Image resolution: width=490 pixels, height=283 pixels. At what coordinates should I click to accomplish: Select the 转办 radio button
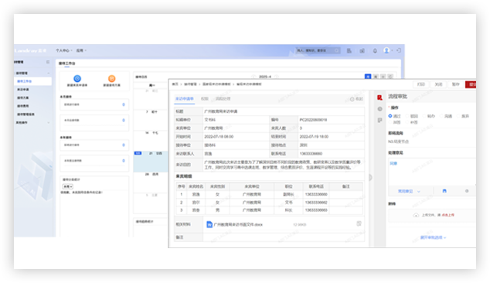[x=424, y=116]
